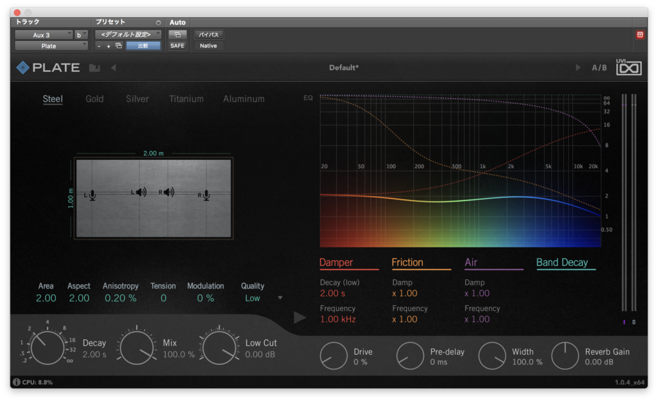The image size is (658, 401).
Task: Click the Pre-delay knob
Action: tap(410, 356)
